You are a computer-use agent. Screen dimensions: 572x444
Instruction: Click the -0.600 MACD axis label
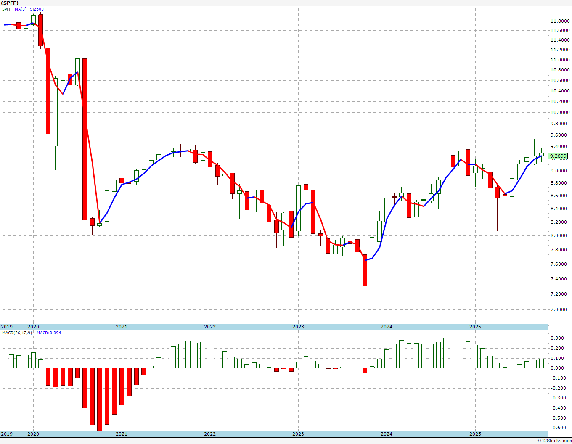click(x=559, y=428)
